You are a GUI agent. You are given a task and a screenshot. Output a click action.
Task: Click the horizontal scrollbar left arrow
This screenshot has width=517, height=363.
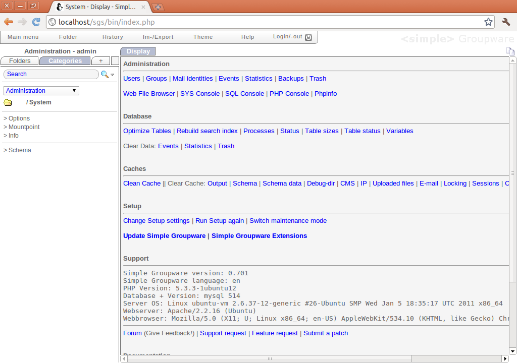[x=124, y=359]
